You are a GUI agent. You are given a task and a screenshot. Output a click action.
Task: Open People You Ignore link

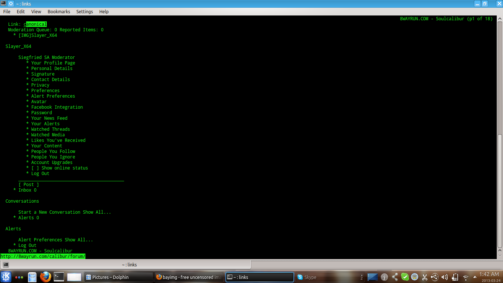(53, 157)
